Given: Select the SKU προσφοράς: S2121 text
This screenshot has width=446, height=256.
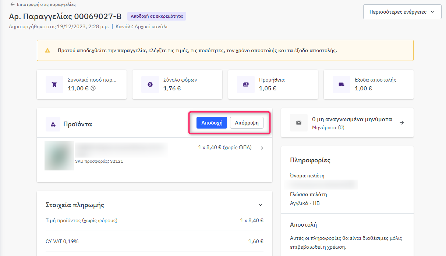Looking at the screenshot, I should point(99,161).
